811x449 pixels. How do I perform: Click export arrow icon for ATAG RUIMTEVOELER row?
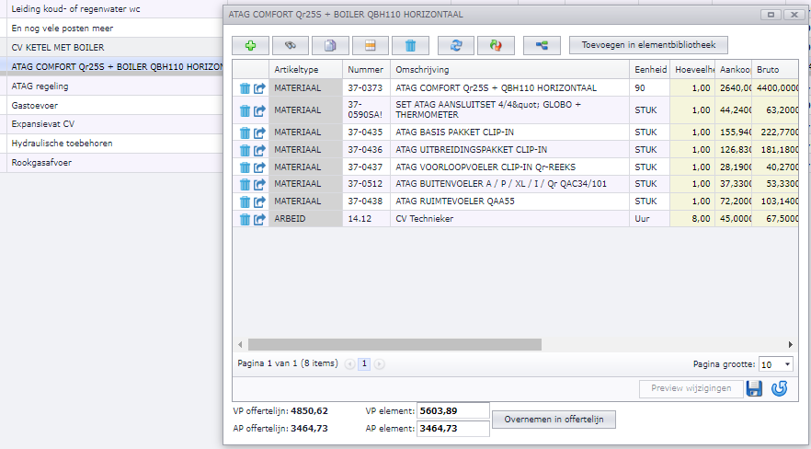click(259, 201)
